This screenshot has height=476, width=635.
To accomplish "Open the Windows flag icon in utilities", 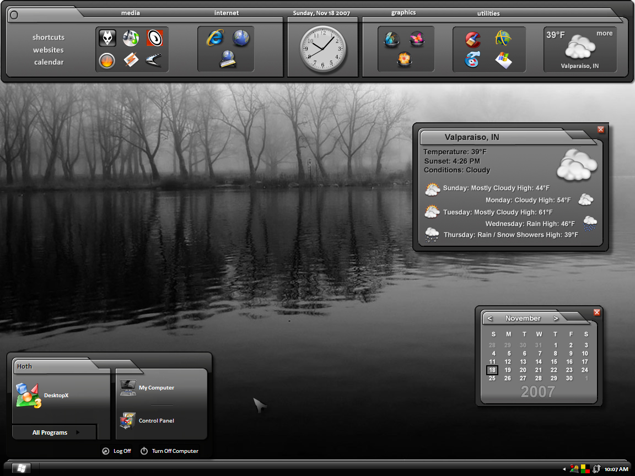I will [503, 61].
